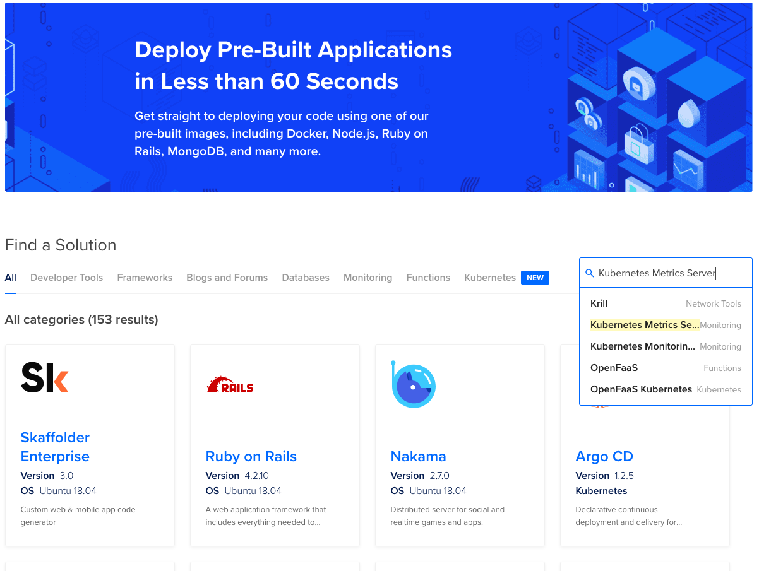Screen dimensions: 759x571
Task: Open the Argo CD title link
Action: pyautogui.click(x=604, y=456)
